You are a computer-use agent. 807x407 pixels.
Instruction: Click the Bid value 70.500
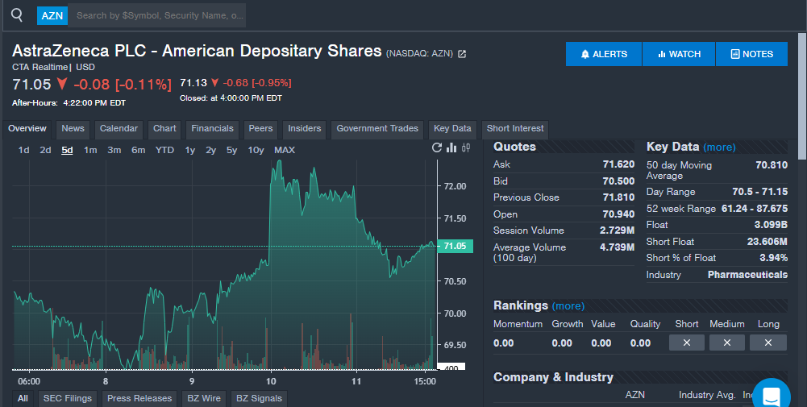coord(618,181)
